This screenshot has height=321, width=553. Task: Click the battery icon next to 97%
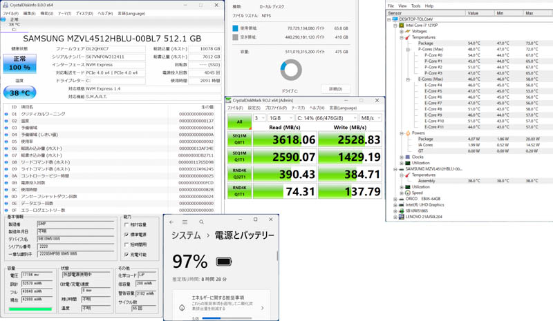224,262
